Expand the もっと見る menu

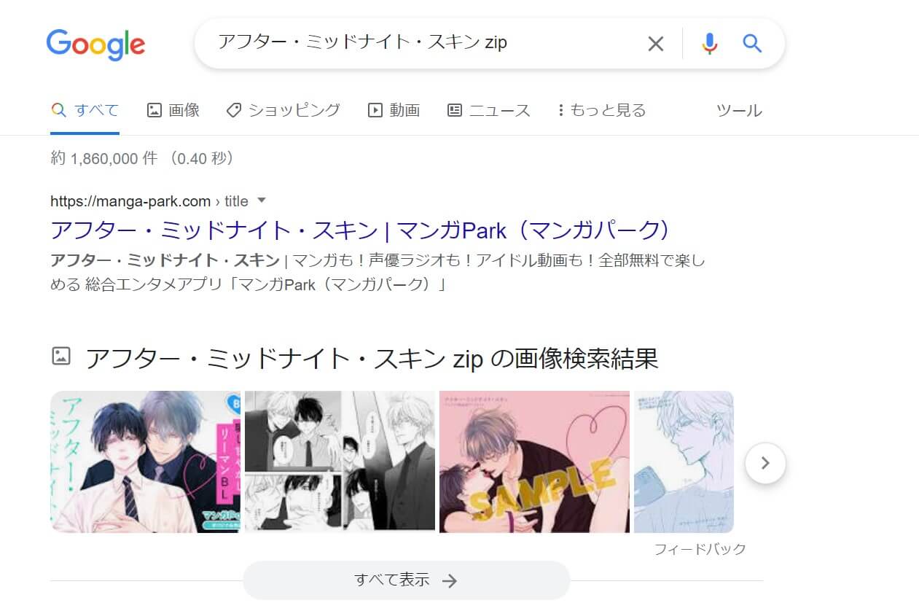(602, 110)
